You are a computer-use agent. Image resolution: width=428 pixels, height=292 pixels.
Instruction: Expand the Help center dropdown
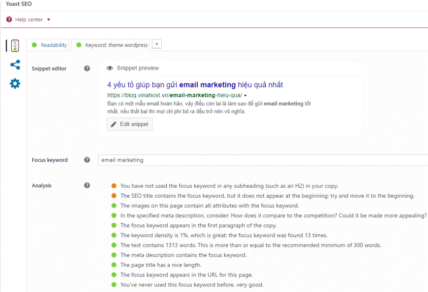[x=49, y=20]
